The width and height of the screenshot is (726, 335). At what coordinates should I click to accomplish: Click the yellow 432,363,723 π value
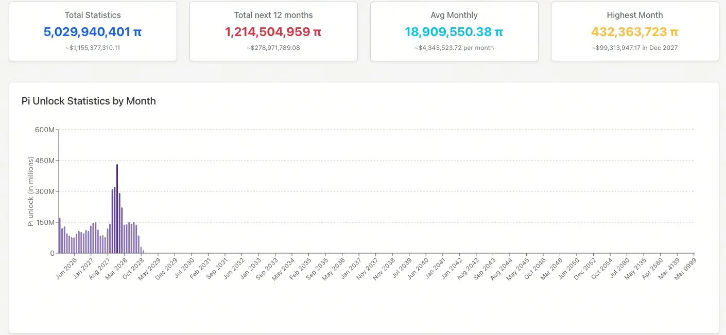tap(635, 32)
